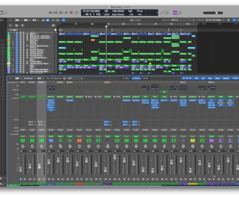
Task: Open the mixer オフ dropdown
Action: [x=75, y=78]
